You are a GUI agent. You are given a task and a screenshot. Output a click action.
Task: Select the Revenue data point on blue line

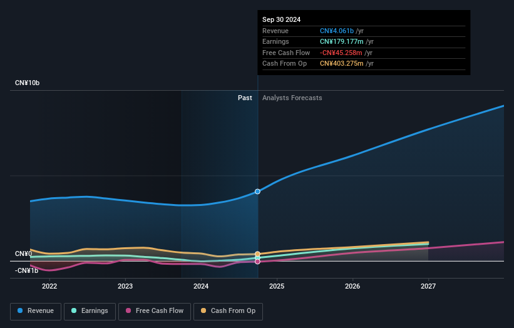(x=257, y=192)
